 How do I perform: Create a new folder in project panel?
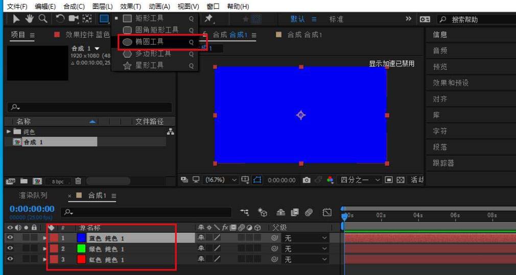click(24, 181)
